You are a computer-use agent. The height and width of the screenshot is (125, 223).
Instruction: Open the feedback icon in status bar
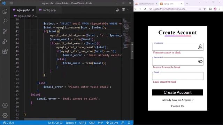click(123, 123)
